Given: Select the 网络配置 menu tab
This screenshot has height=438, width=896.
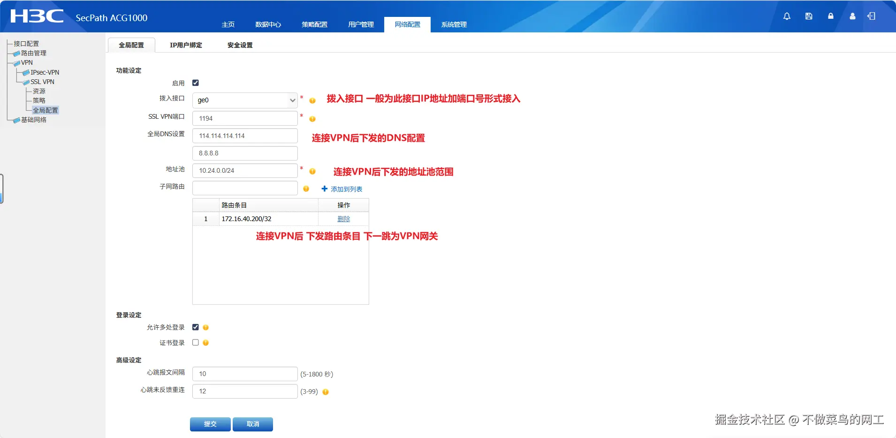Looking at the screenshot, I should tap(407, 24).
